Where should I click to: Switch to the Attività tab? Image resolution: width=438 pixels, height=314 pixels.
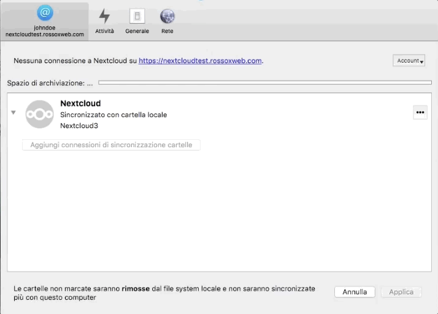click(x=104, y=21)
